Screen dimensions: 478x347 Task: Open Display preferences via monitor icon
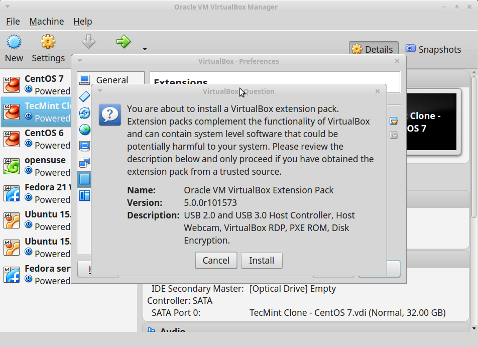pos(84,146)
